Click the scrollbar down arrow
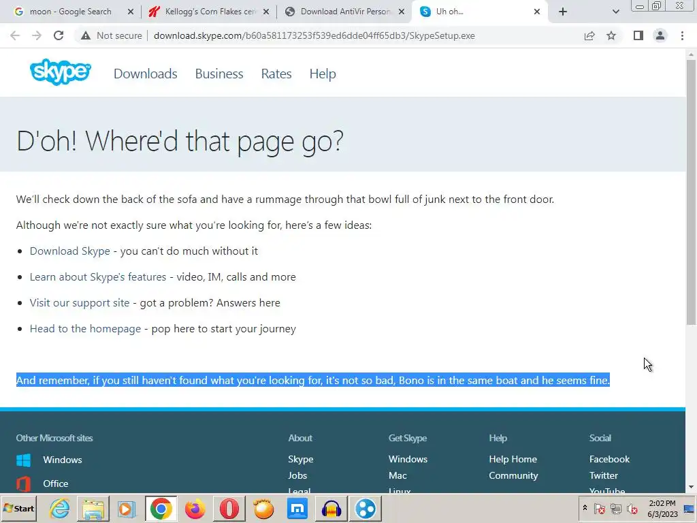The width and height of the screenshot is (697, 523). click(x=691, y=488)
